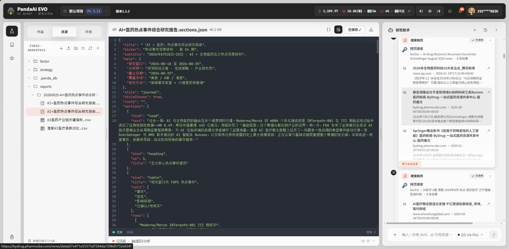509x249 pixels.
Task: Click the assistant panel vertical scrollbar
Action: point(504,56)
